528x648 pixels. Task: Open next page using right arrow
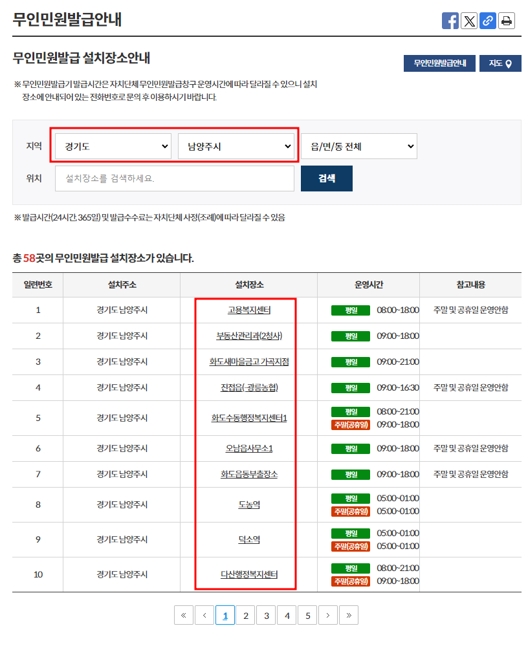pos(328,614)
